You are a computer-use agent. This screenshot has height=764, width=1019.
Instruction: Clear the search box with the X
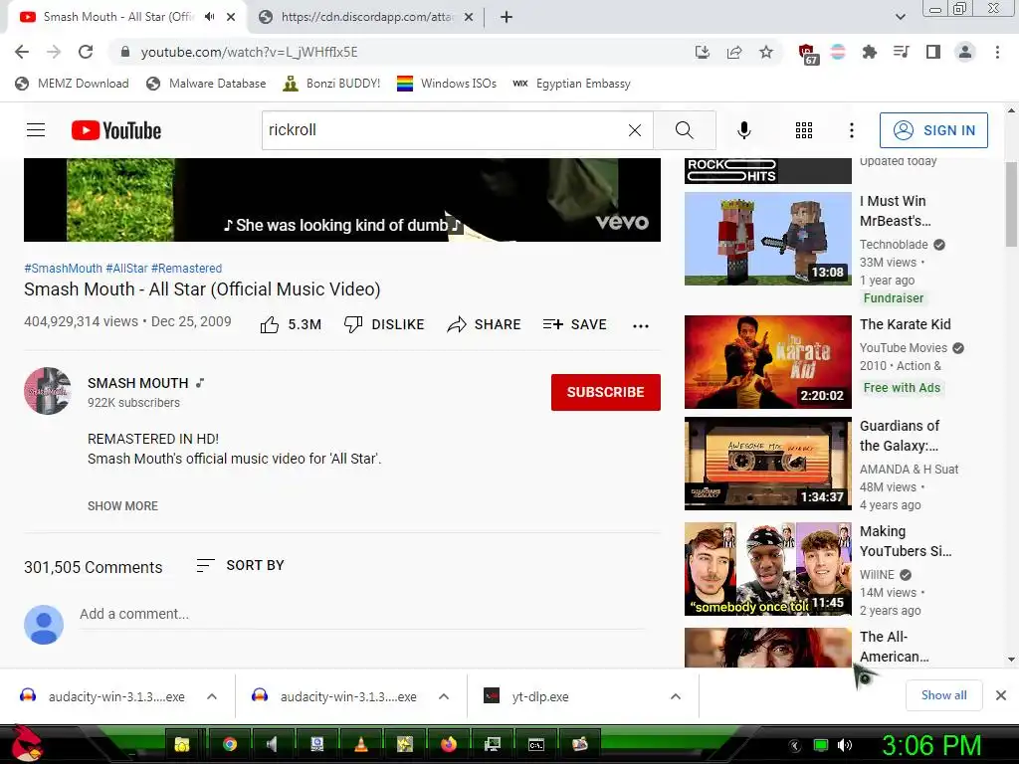point(635,130)
